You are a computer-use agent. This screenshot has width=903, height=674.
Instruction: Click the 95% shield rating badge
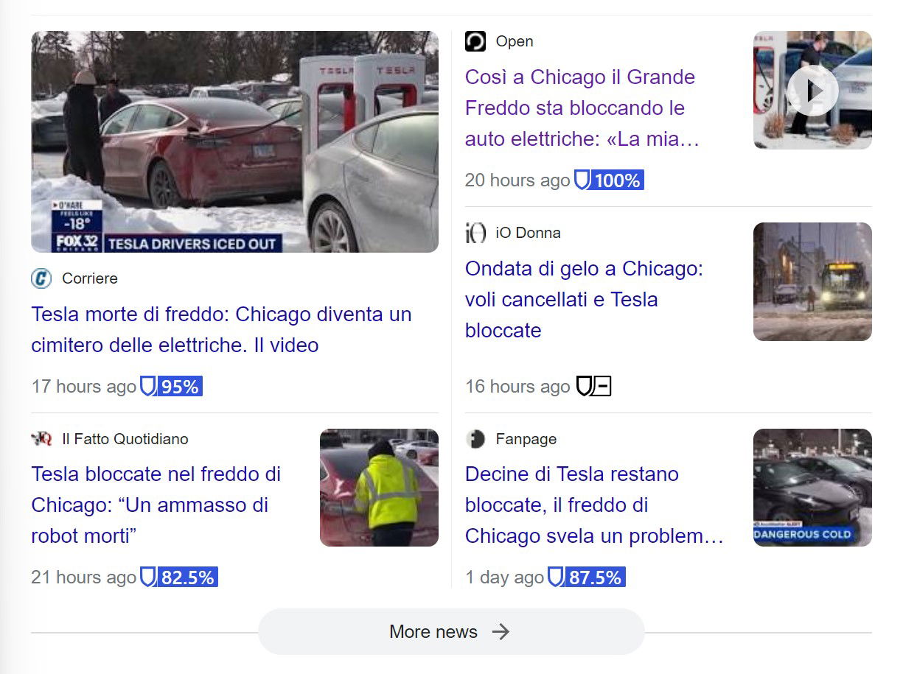click(x=171, y=386)
